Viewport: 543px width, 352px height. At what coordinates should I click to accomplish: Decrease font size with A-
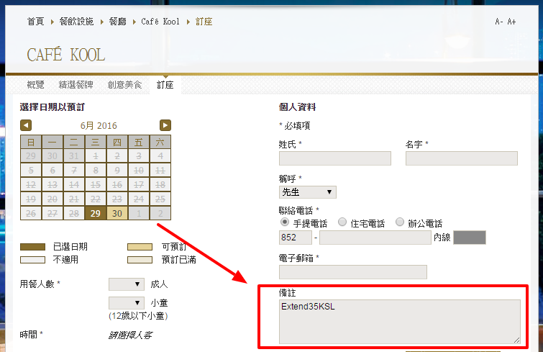point(499,22)
